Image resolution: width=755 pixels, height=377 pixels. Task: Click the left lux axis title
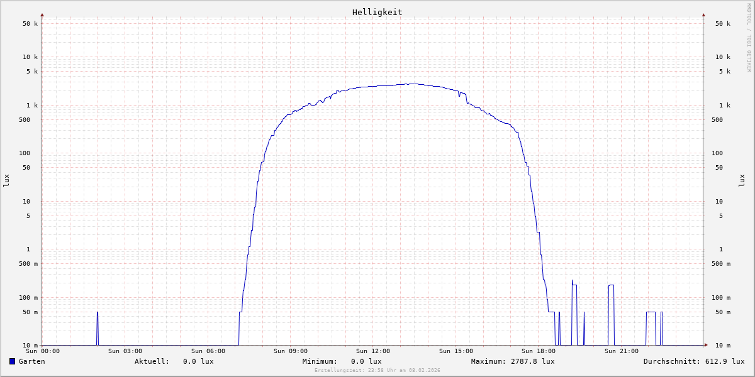pos(6,181)
